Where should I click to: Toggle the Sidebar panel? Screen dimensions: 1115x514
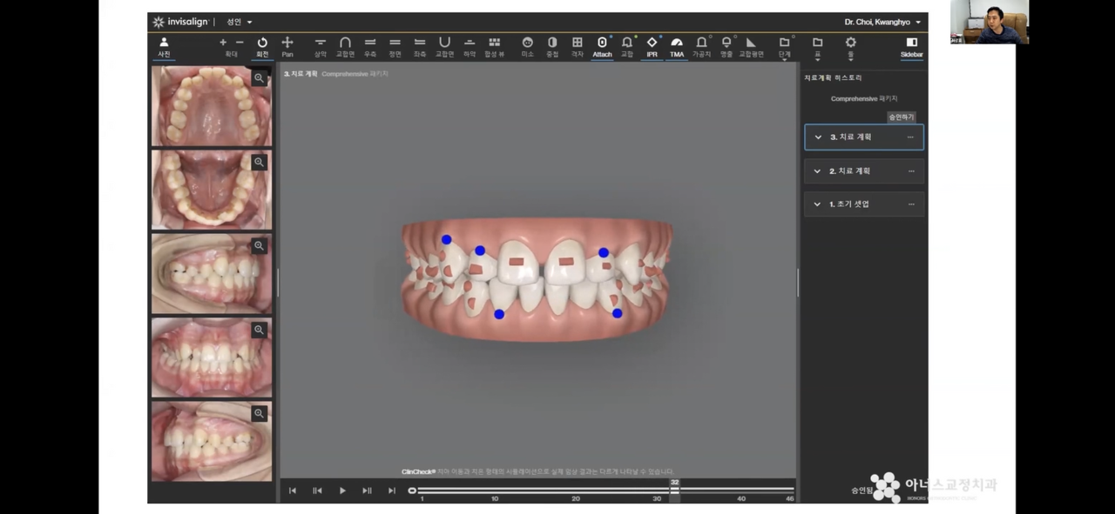(x=911, y=47)
